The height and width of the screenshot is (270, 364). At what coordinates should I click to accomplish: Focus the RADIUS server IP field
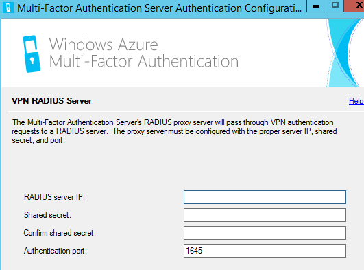[x=265, y=197]
